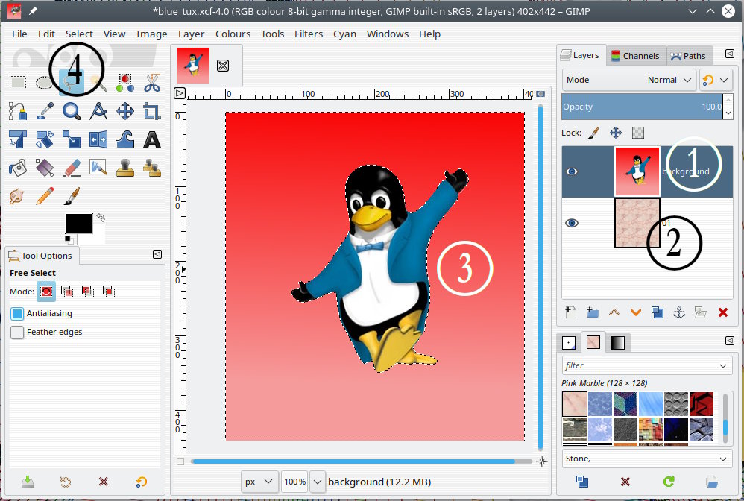Toggle Quick Mask at canvas corner
This screenshot has height=501, width=744.
click(x=180, y=461)
